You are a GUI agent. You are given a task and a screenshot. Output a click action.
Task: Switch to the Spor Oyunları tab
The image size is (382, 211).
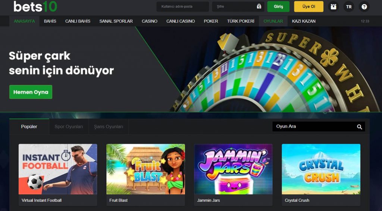coord(69,127)
